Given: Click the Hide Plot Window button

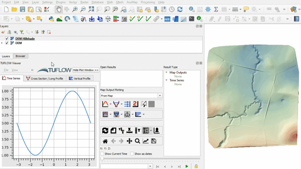Looking at the screenshot, I should [86, 70].
